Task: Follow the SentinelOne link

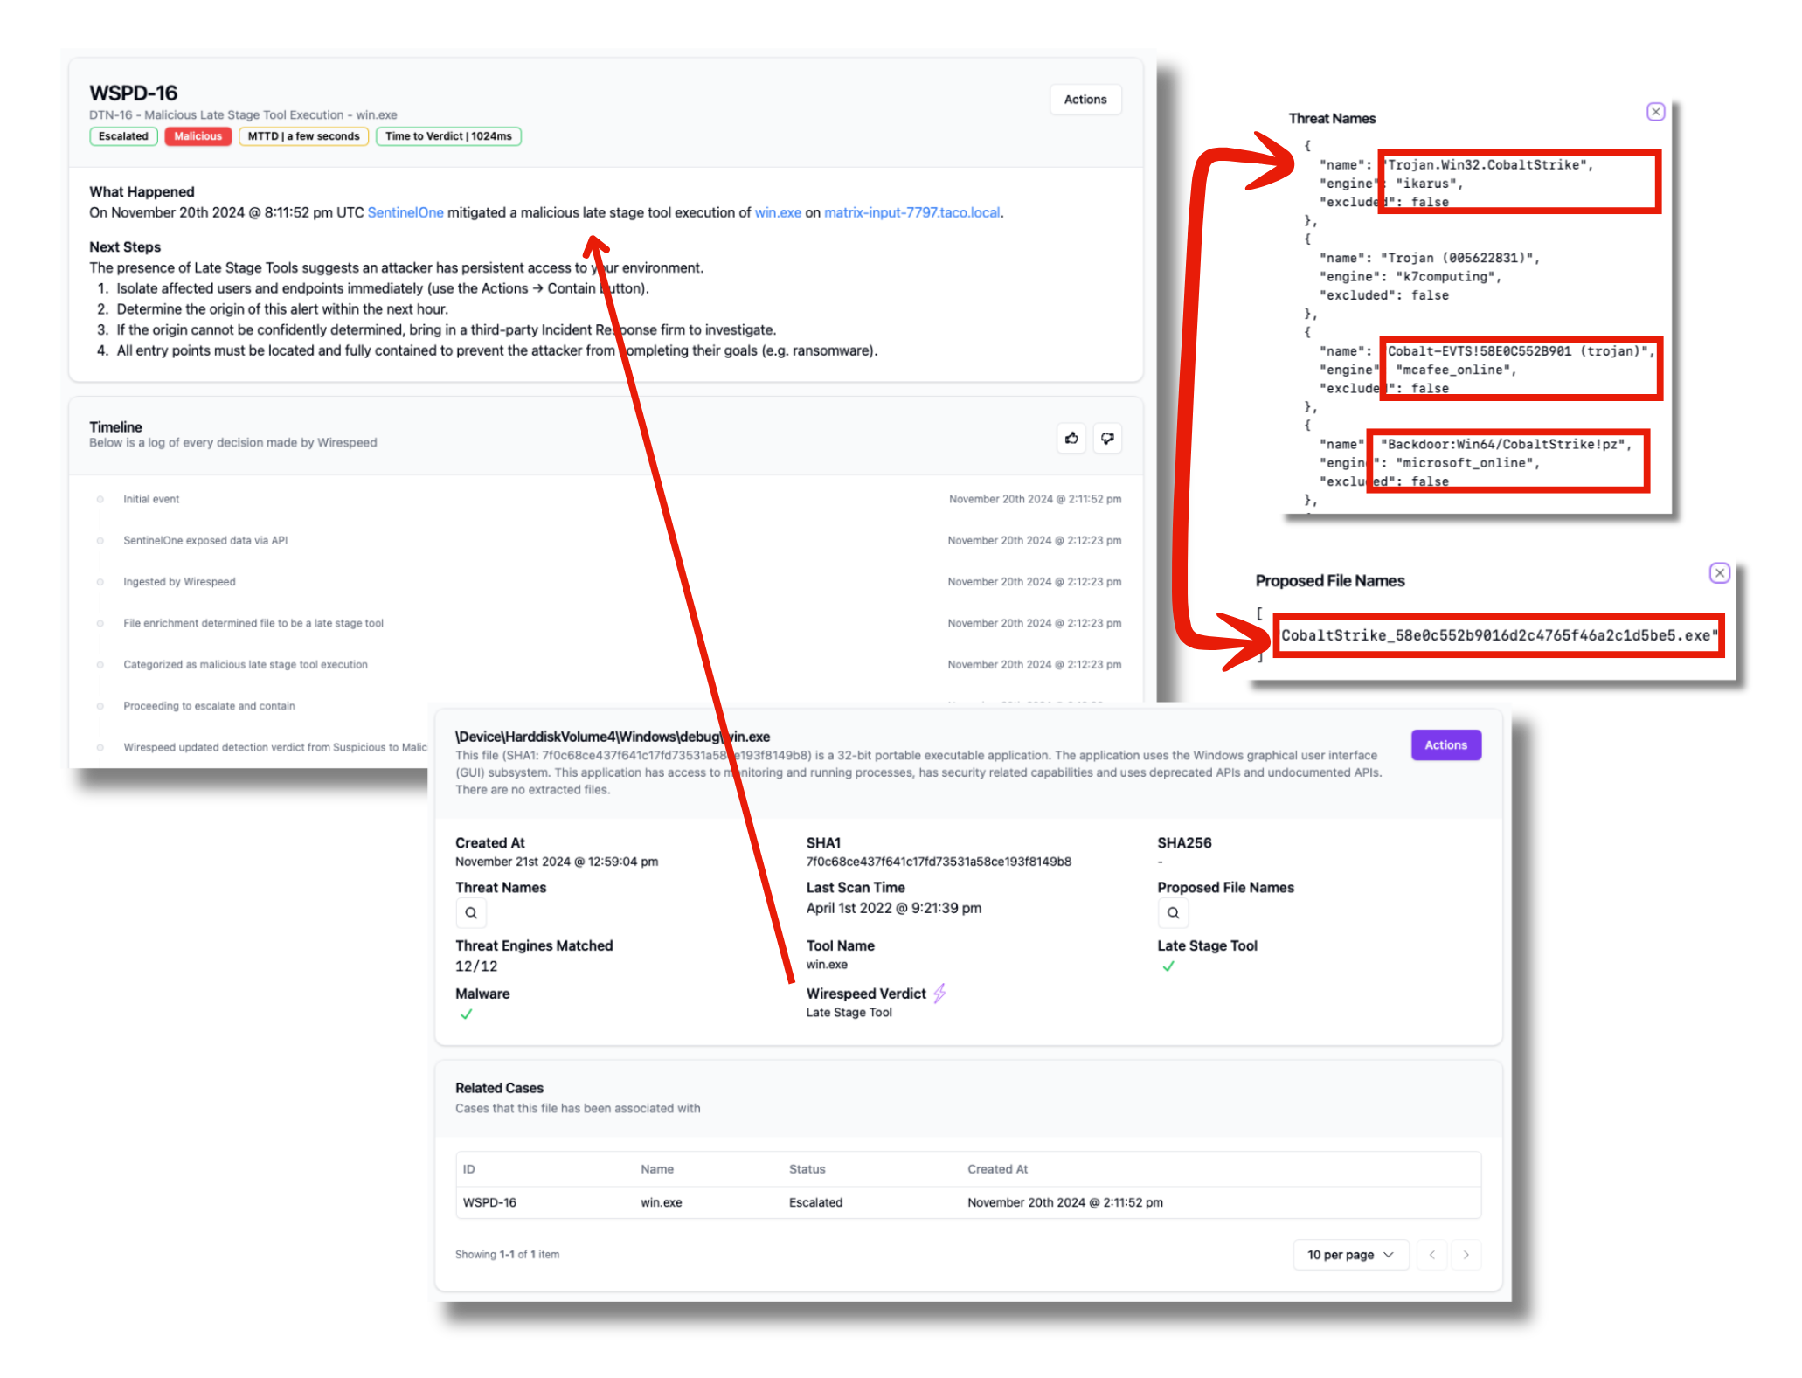Action: click(x=405, y=212)
